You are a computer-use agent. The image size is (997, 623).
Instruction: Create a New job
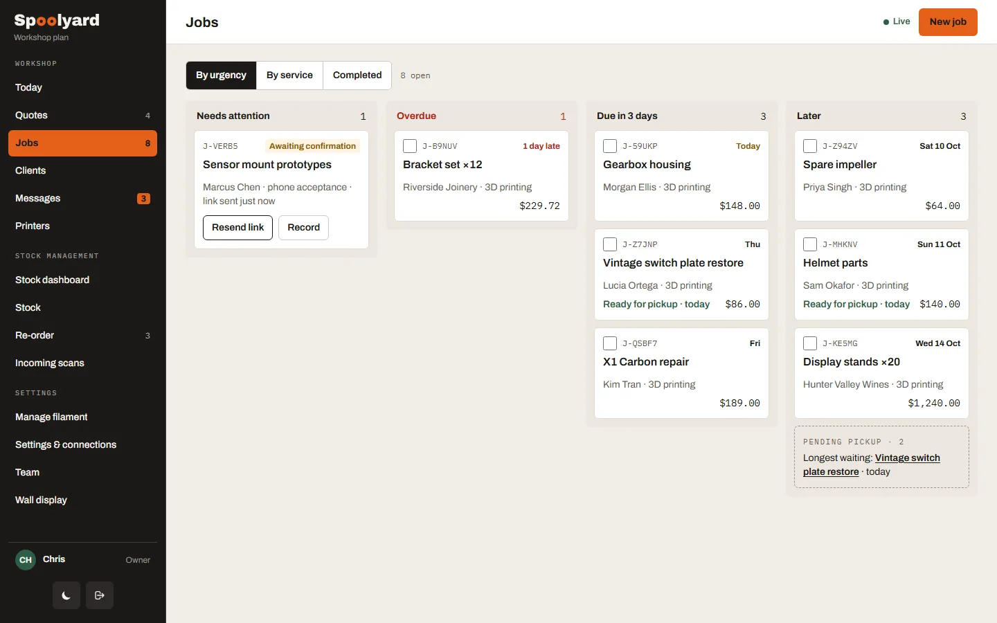click(948, 22)
